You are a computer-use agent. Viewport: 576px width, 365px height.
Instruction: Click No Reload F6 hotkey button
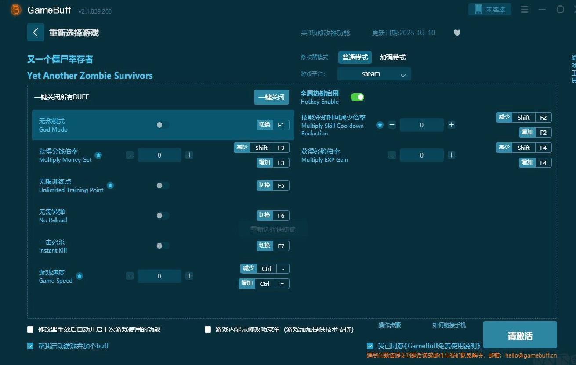[x=273, y=216]
